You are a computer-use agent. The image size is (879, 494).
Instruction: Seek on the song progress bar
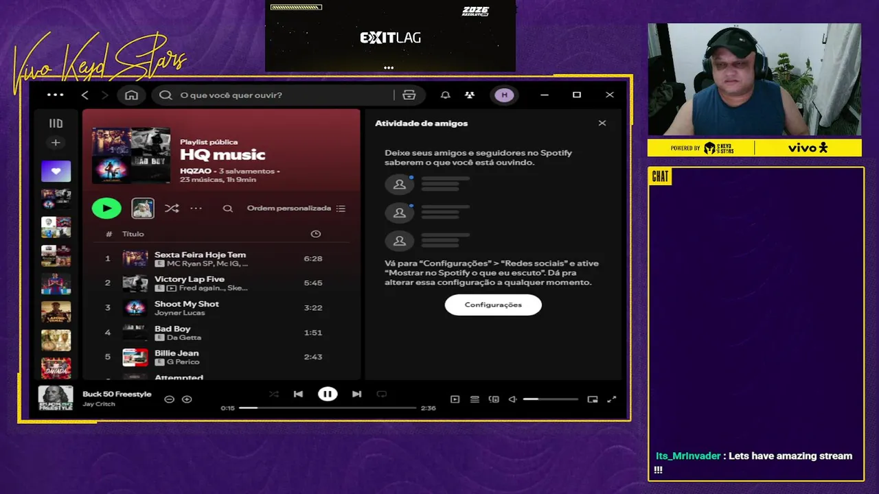(328, 408)
